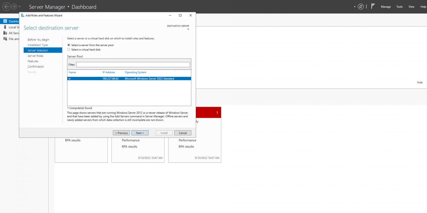
Task: Sort by the Operating System column header
Action: (x=136, y=72)
